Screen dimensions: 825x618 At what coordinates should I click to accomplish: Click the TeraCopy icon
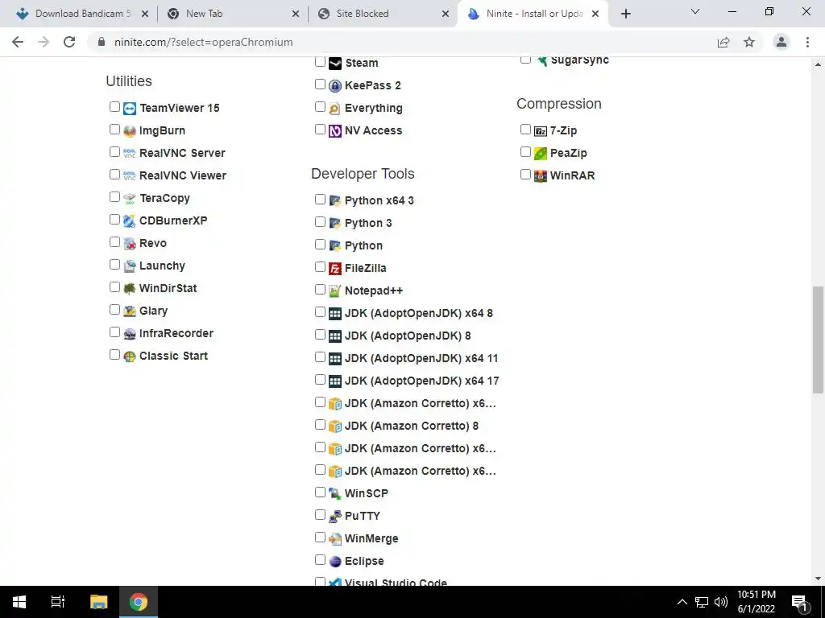(x=130, y=199)
